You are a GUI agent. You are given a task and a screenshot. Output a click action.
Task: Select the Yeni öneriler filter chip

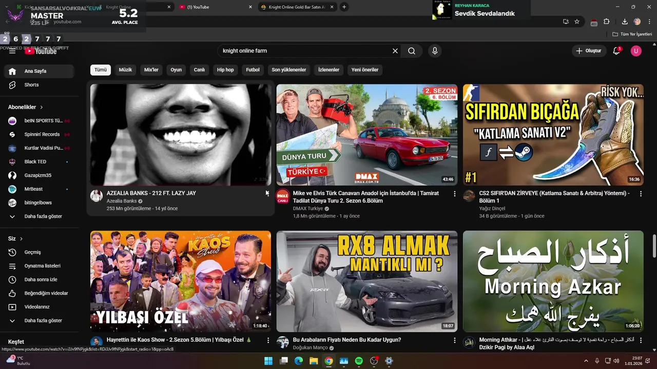[x=365, y=70]
